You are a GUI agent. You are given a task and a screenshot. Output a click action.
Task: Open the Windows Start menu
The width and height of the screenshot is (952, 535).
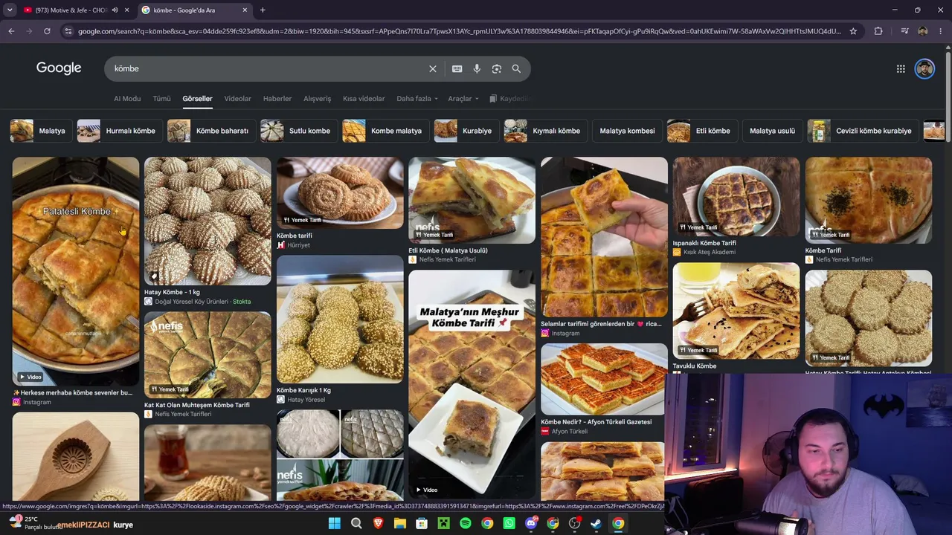tap(335, 524)
